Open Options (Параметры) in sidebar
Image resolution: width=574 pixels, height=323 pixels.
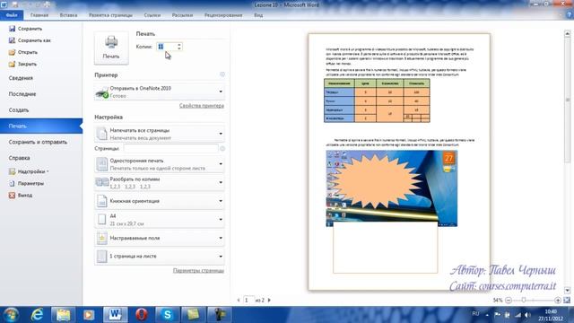[x=26, y=183]
